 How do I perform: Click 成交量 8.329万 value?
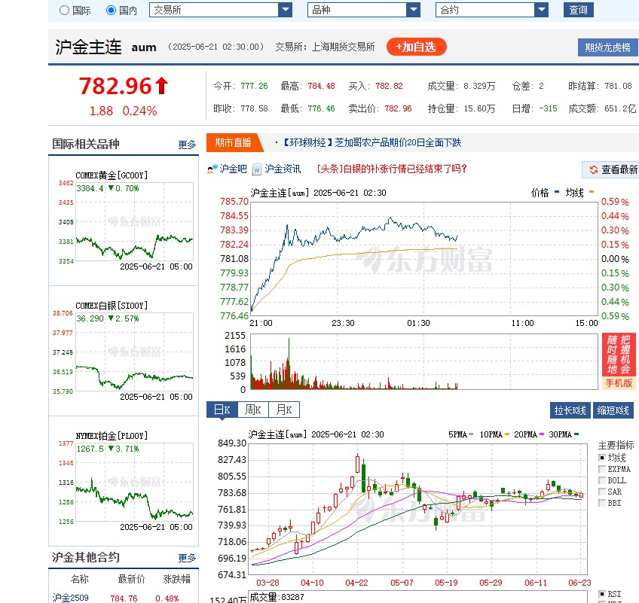479,86
